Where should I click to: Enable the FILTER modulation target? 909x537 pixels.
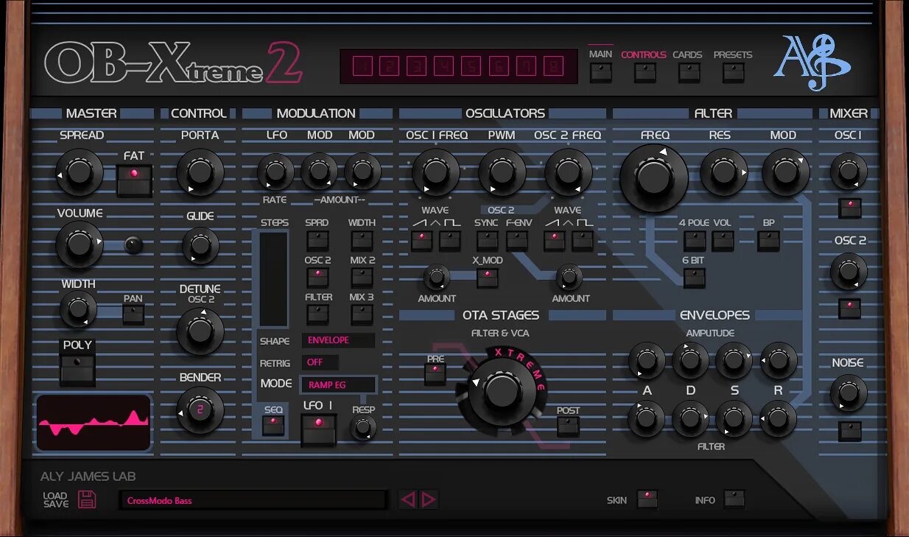coord(317,314)
